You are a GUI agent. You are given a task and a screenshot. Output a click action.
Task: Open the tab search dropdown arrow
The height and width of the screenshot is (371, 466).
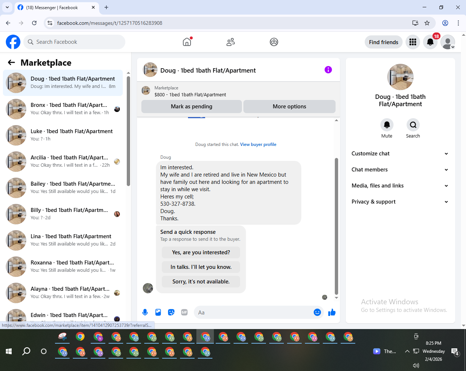[x=7, y=7]
